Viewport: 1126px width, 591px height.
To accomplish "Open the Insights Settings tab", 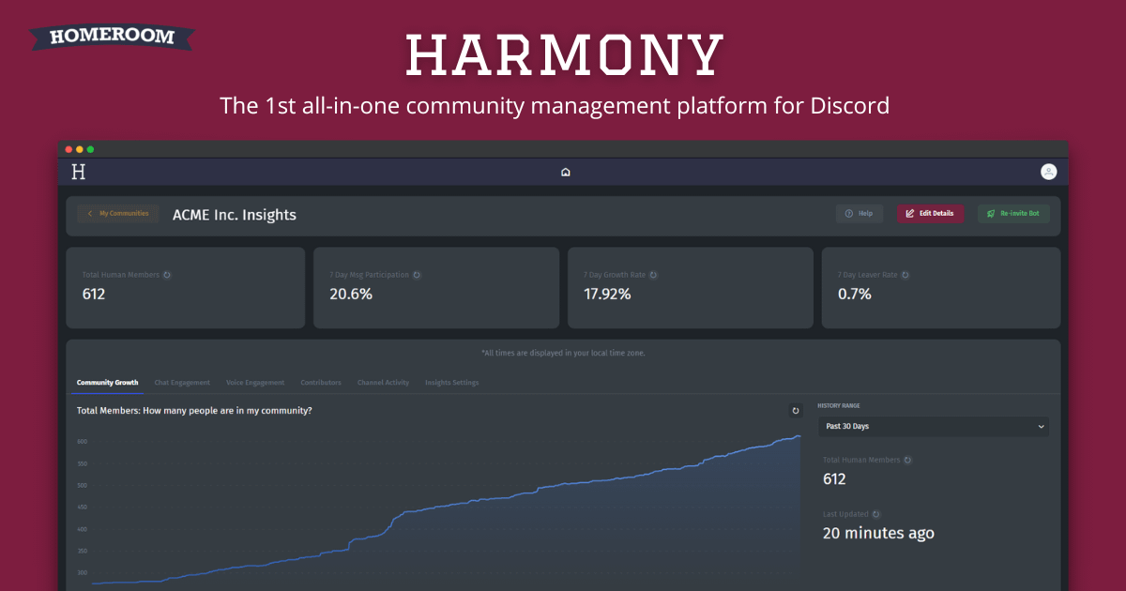I will 451,383.
